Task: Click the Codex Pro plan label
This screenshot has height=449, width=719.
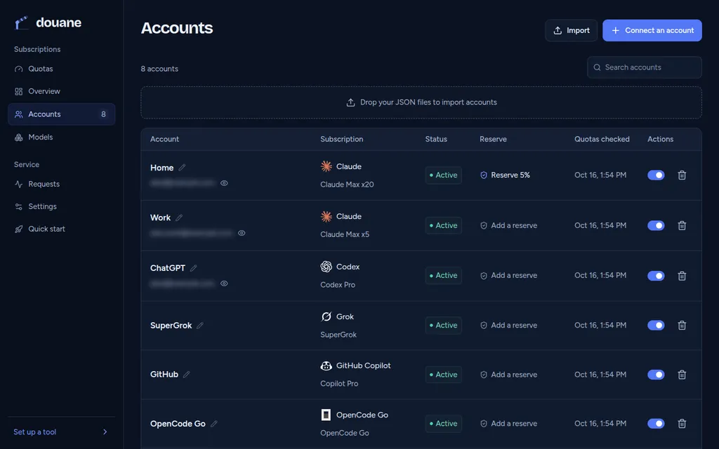Action: 338,285
